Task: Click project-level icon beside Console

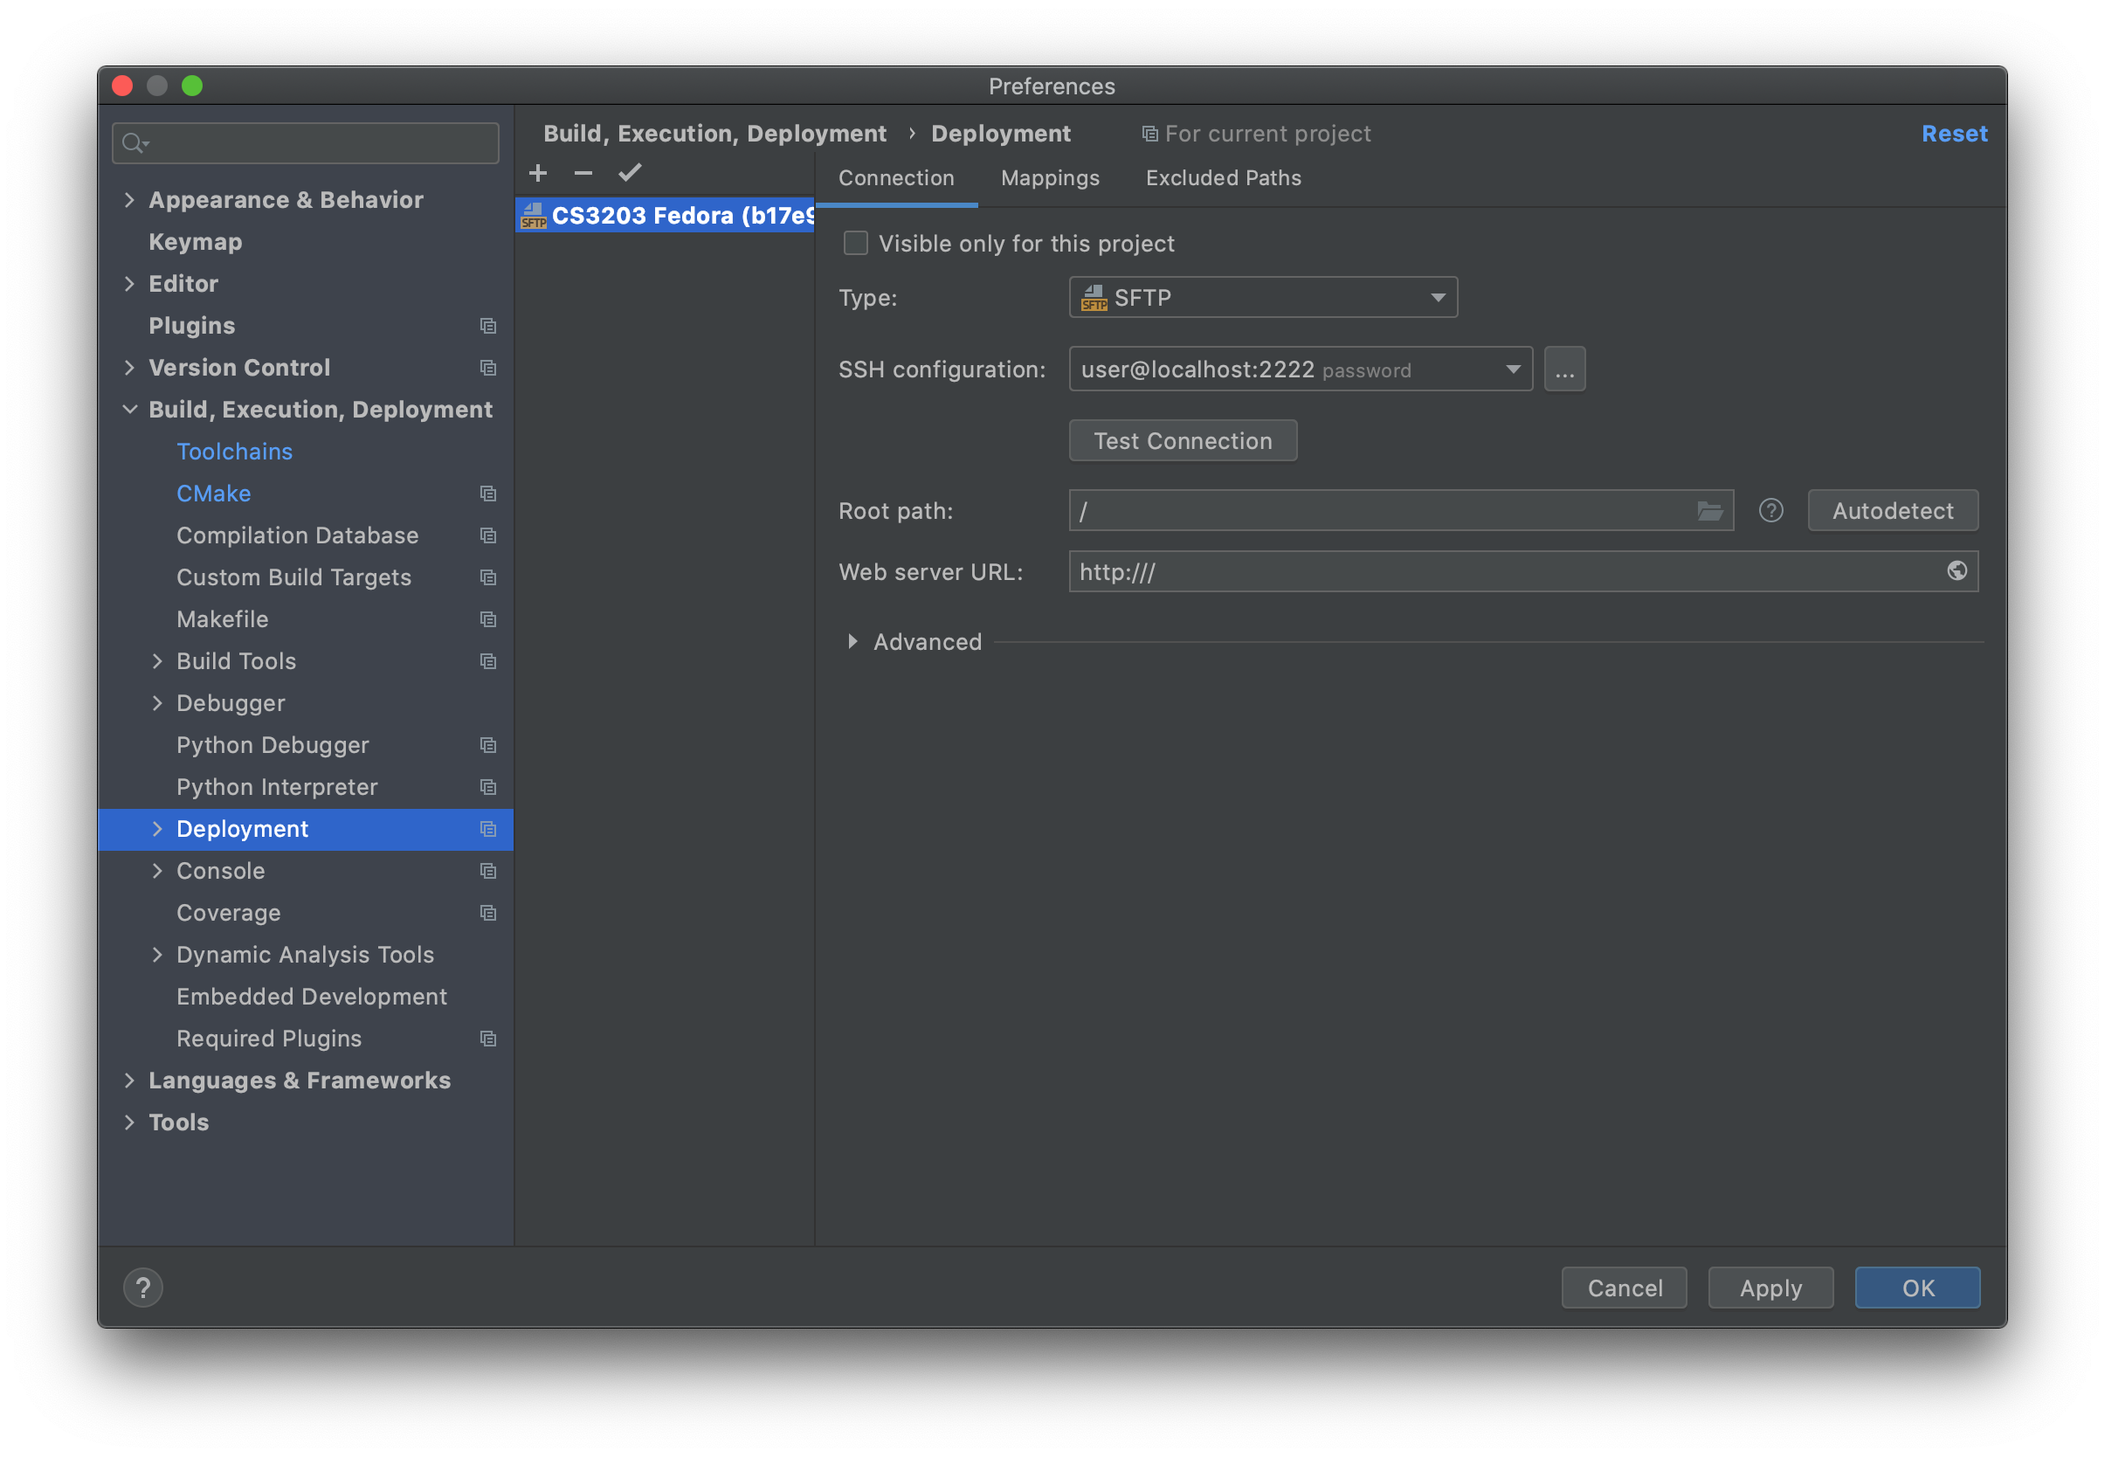Action: pos(488,872)
